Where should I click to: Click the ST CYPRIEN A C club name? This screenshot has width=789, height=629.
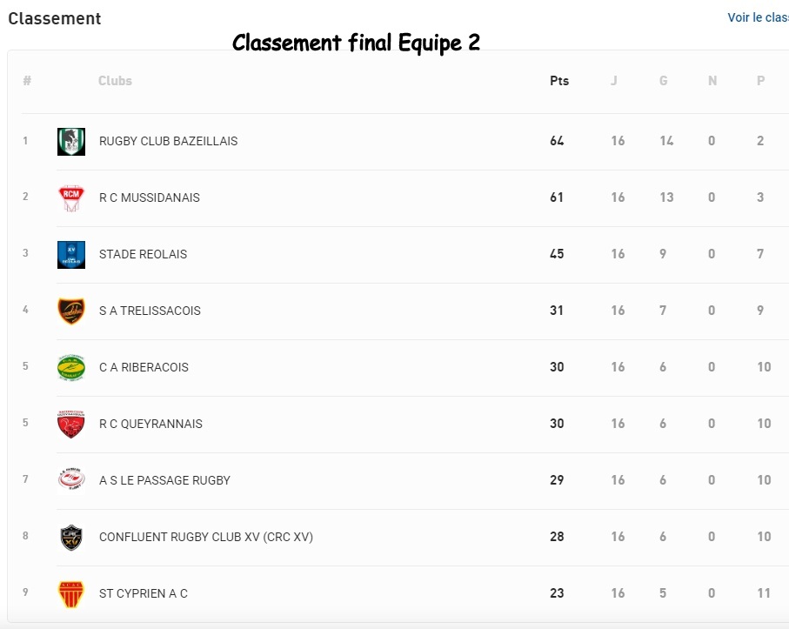[x=144, y=594]
